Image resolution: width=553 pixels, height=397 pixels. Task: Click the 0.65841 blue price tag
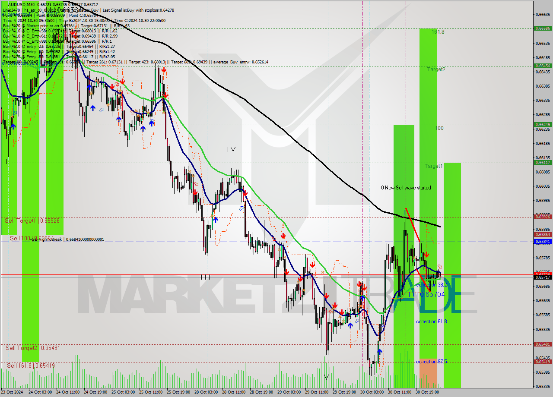543,241
